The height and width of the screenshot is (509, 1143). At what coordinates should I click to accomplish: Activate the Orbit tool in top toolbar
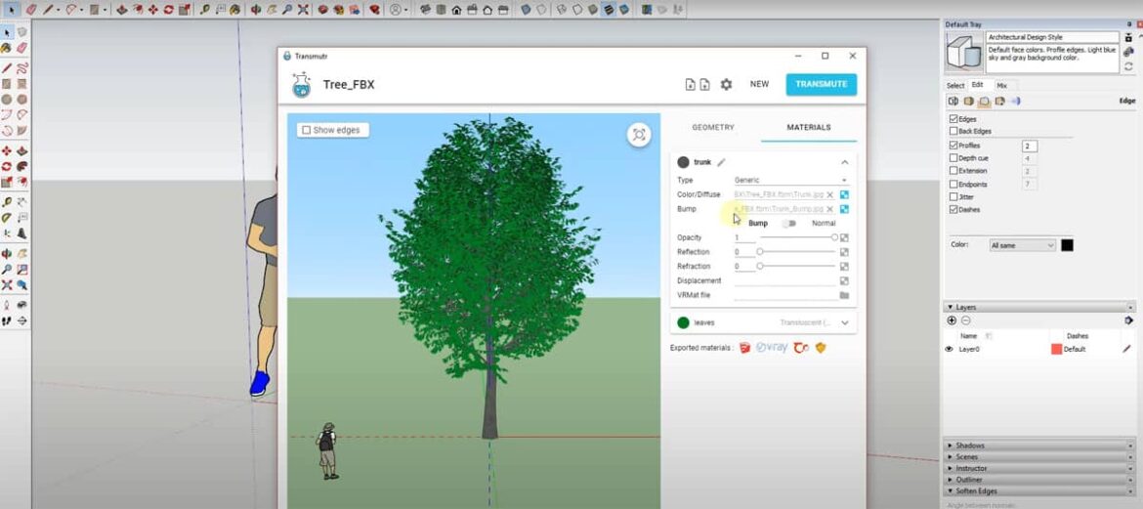(255, 10)
